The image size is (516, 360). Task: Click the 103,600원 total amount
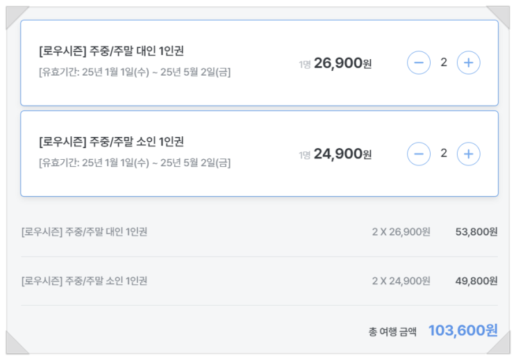(463, 331)
